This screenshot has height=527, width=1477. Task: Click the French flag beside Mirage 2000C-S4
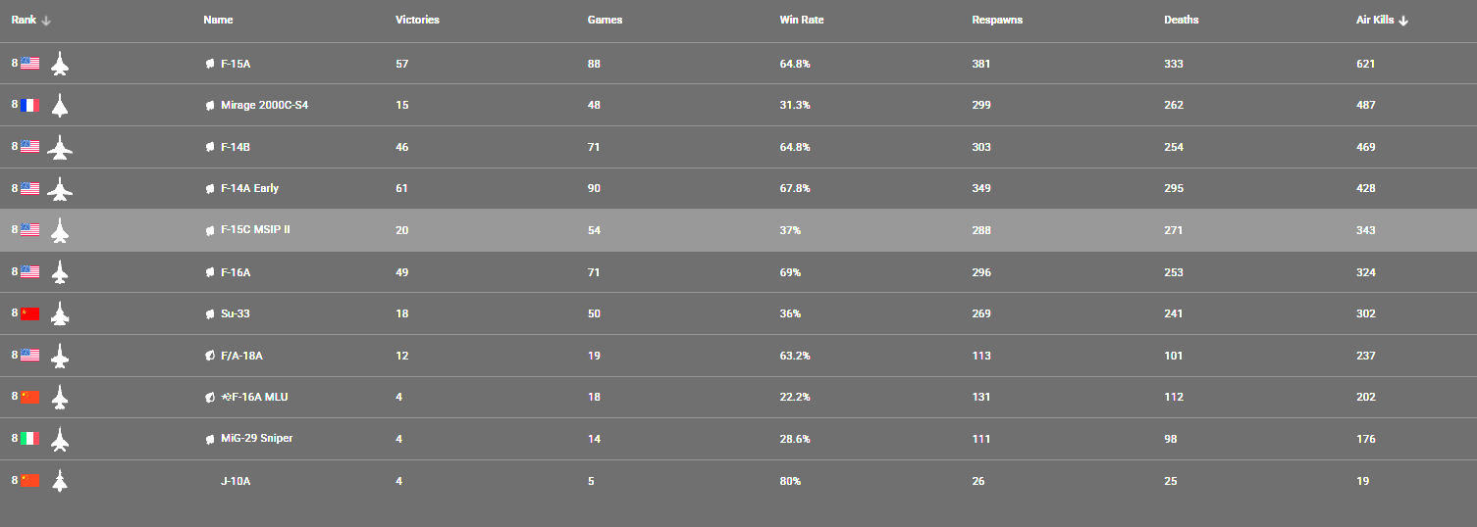click(x=29, y=105)
